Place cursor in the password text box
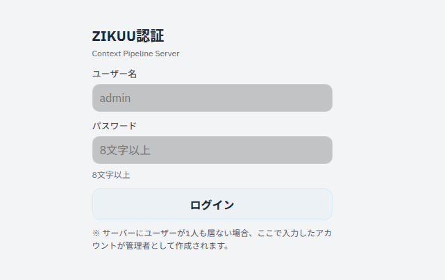 click(212, 150)
